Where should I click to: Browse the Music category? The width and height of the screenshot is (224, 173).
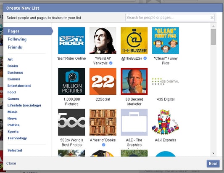(x=13, y=112)
